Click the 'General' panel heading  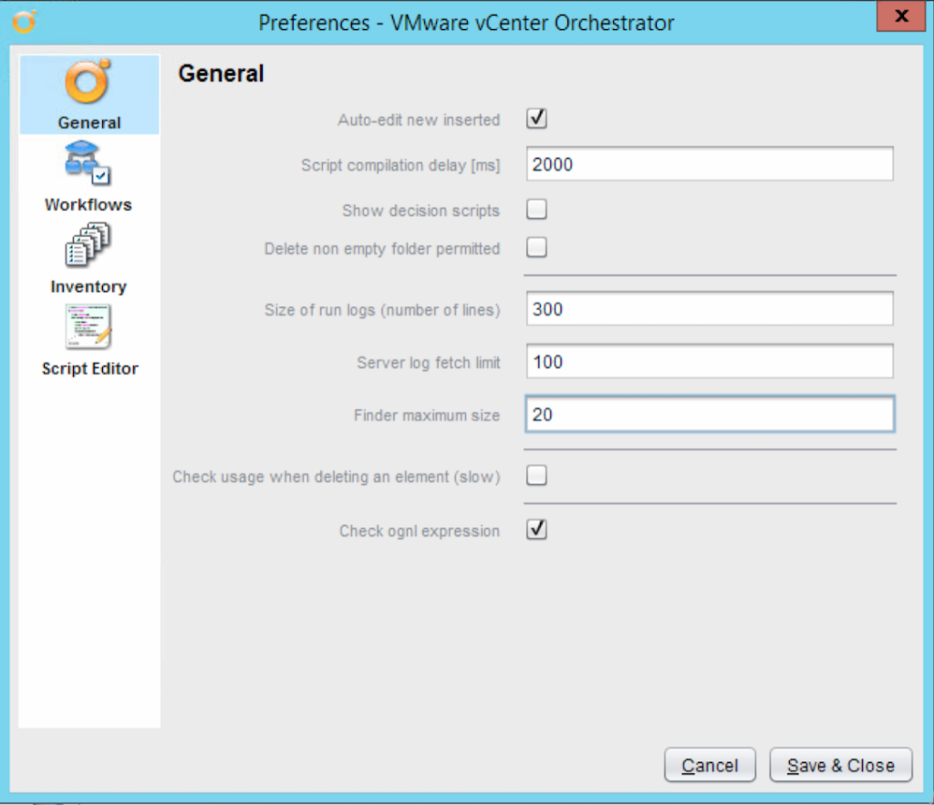(x=221, y=74)
